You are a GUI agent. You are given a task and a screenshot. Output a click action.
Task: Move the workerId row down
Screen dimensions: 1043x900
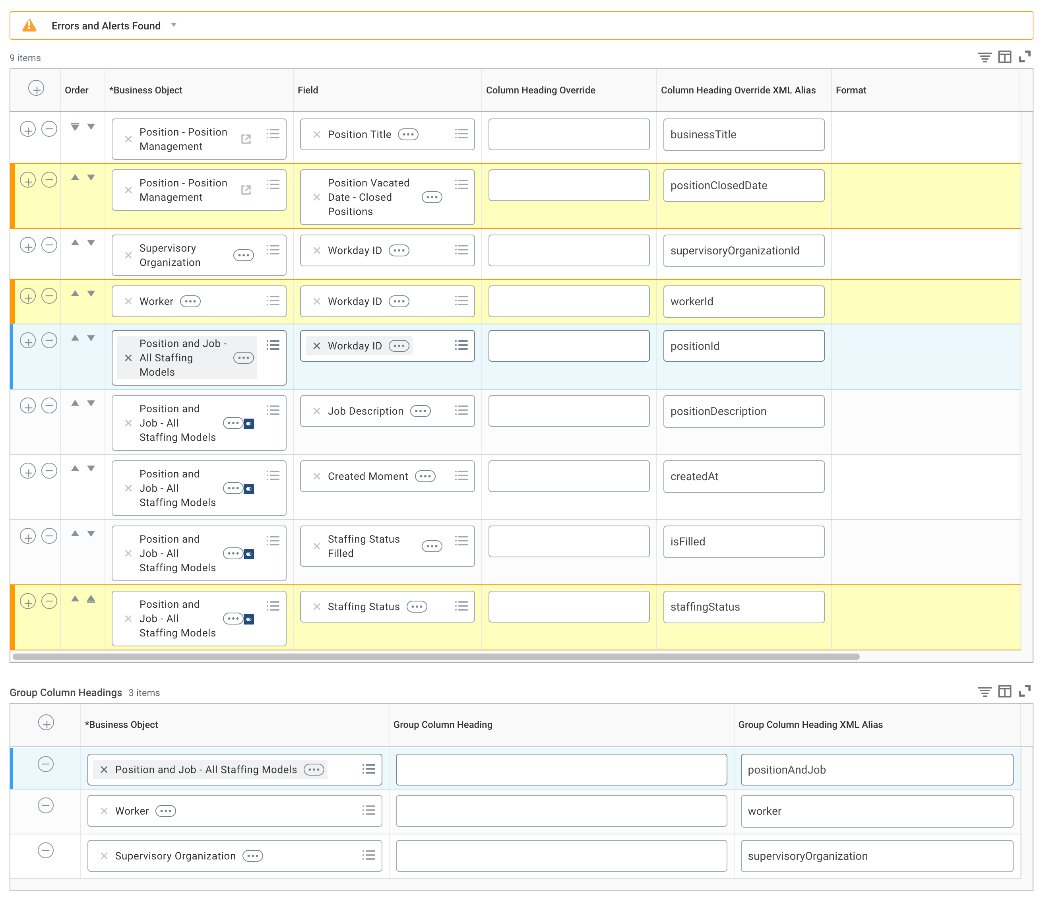tap(91, 293)
